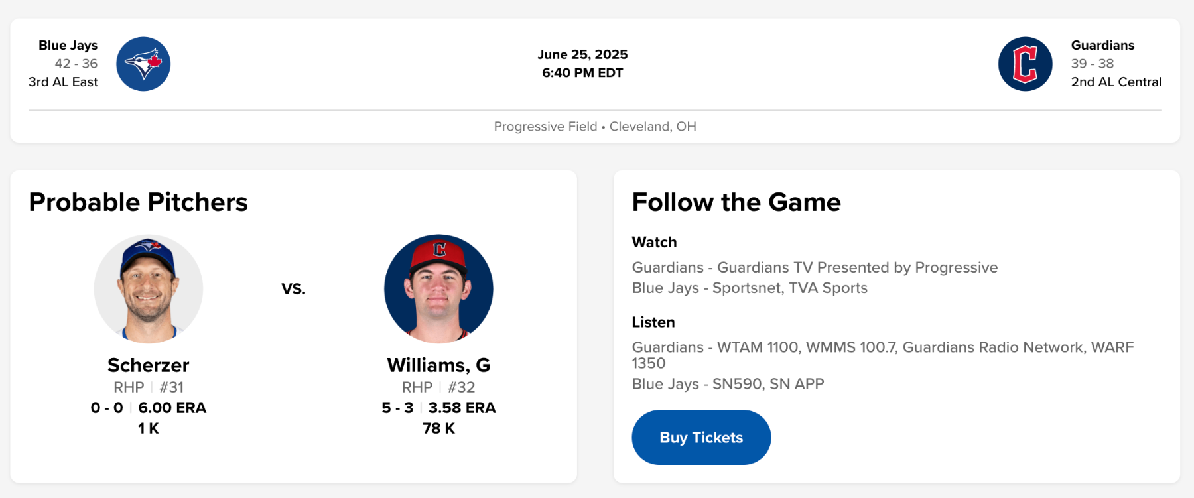Click the Williams, G pitcher name

438,365
